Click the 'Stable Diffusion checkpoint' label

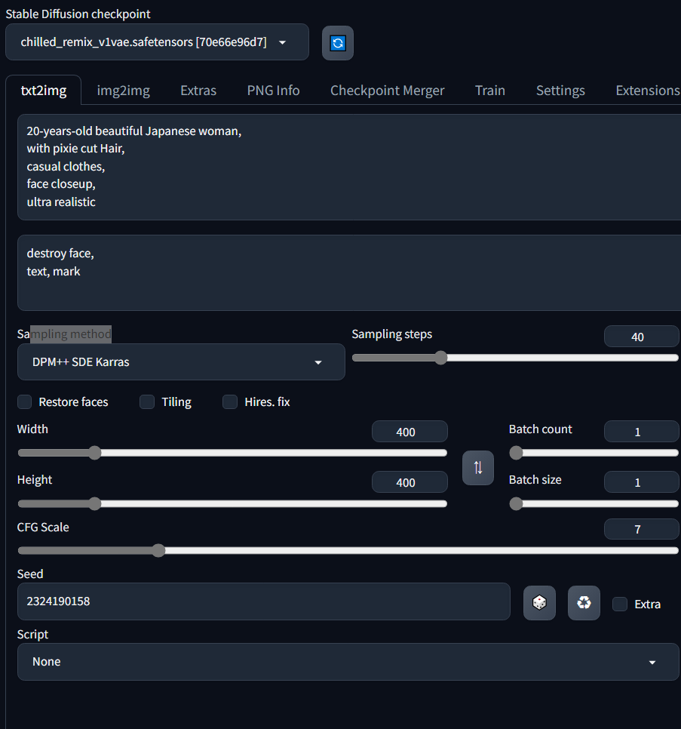coord(78,14)
